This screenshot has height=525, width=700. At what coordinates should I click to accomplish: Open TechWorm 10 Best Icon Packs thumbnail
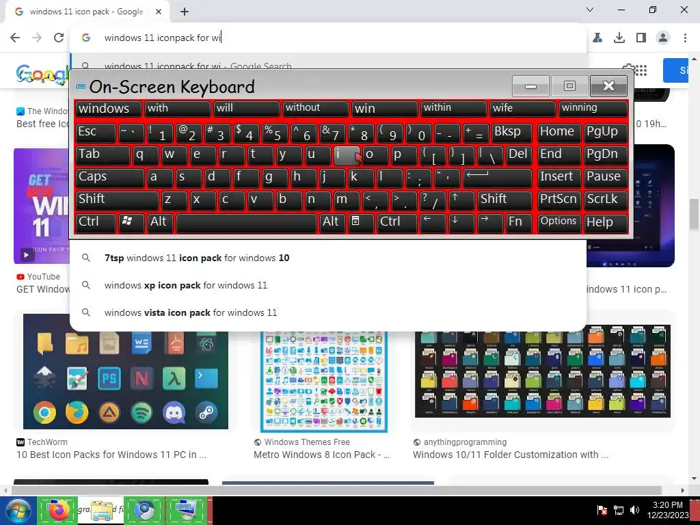pyautogui.click(x=126, y=371)
